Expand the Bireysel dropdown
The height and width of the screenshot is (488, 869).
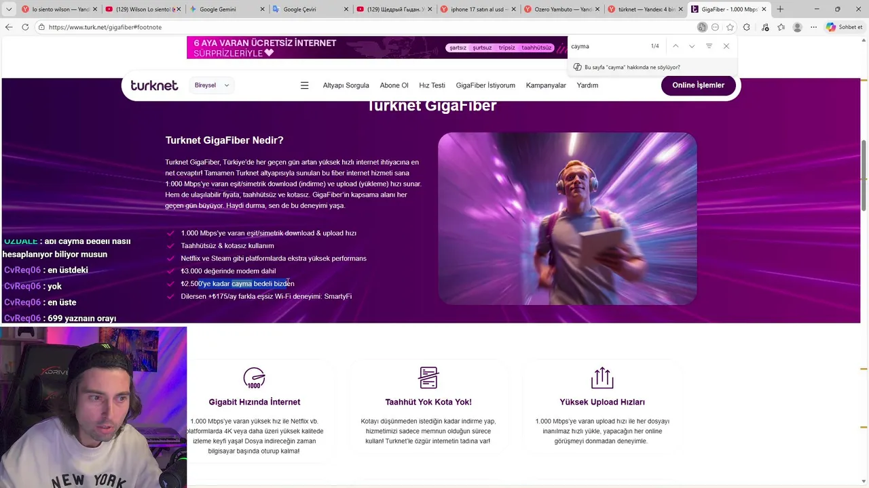pyautogui.click(x=211, y=85)
